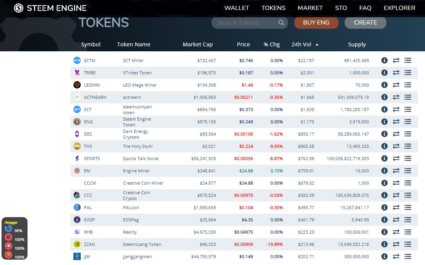Click the list icon for LEOMM
The height and width of the screenshot is (265, 425).
point(408,85)
